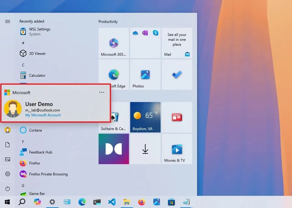Image resolution: width=292 pixels, height=208 pixels.
Task: Open File Explorer from the taskbar
Action: click(127, 202)
